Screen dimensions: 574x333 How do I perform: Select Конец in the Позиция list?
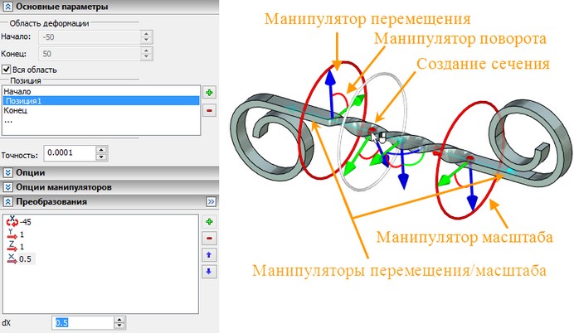(x=101, y=110)
